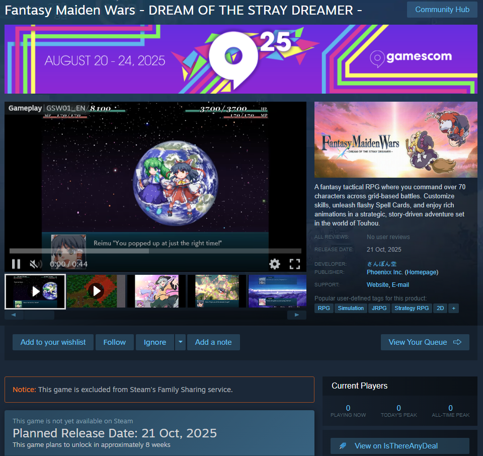Add the game to your wishlist
This screenshot has width=483, height=456.
[53, 342]
